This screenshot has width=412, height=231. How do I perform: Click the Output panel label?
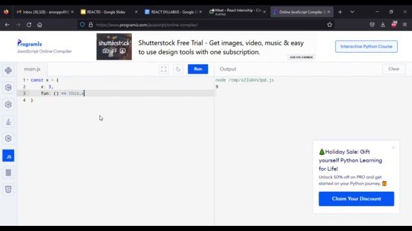click(x=228, y=69)
